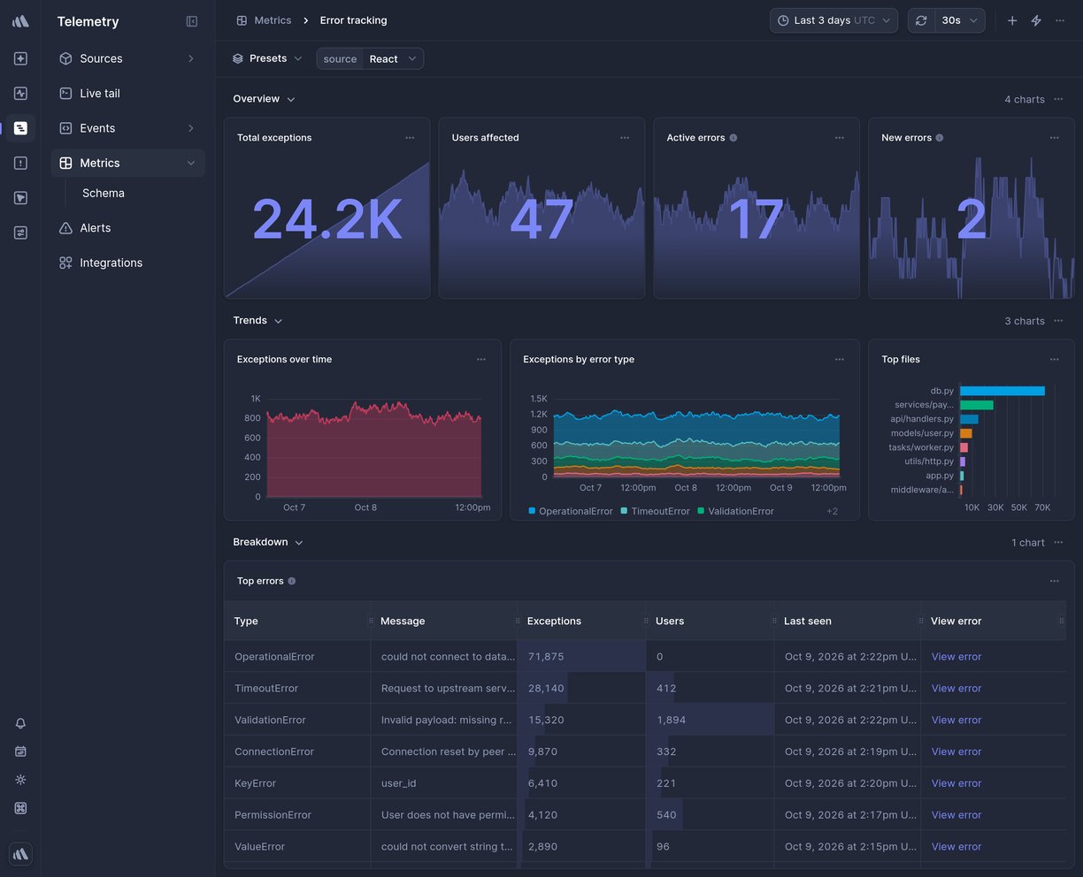Open Integrations in sidebar
1083x877 pixels.
127,263
